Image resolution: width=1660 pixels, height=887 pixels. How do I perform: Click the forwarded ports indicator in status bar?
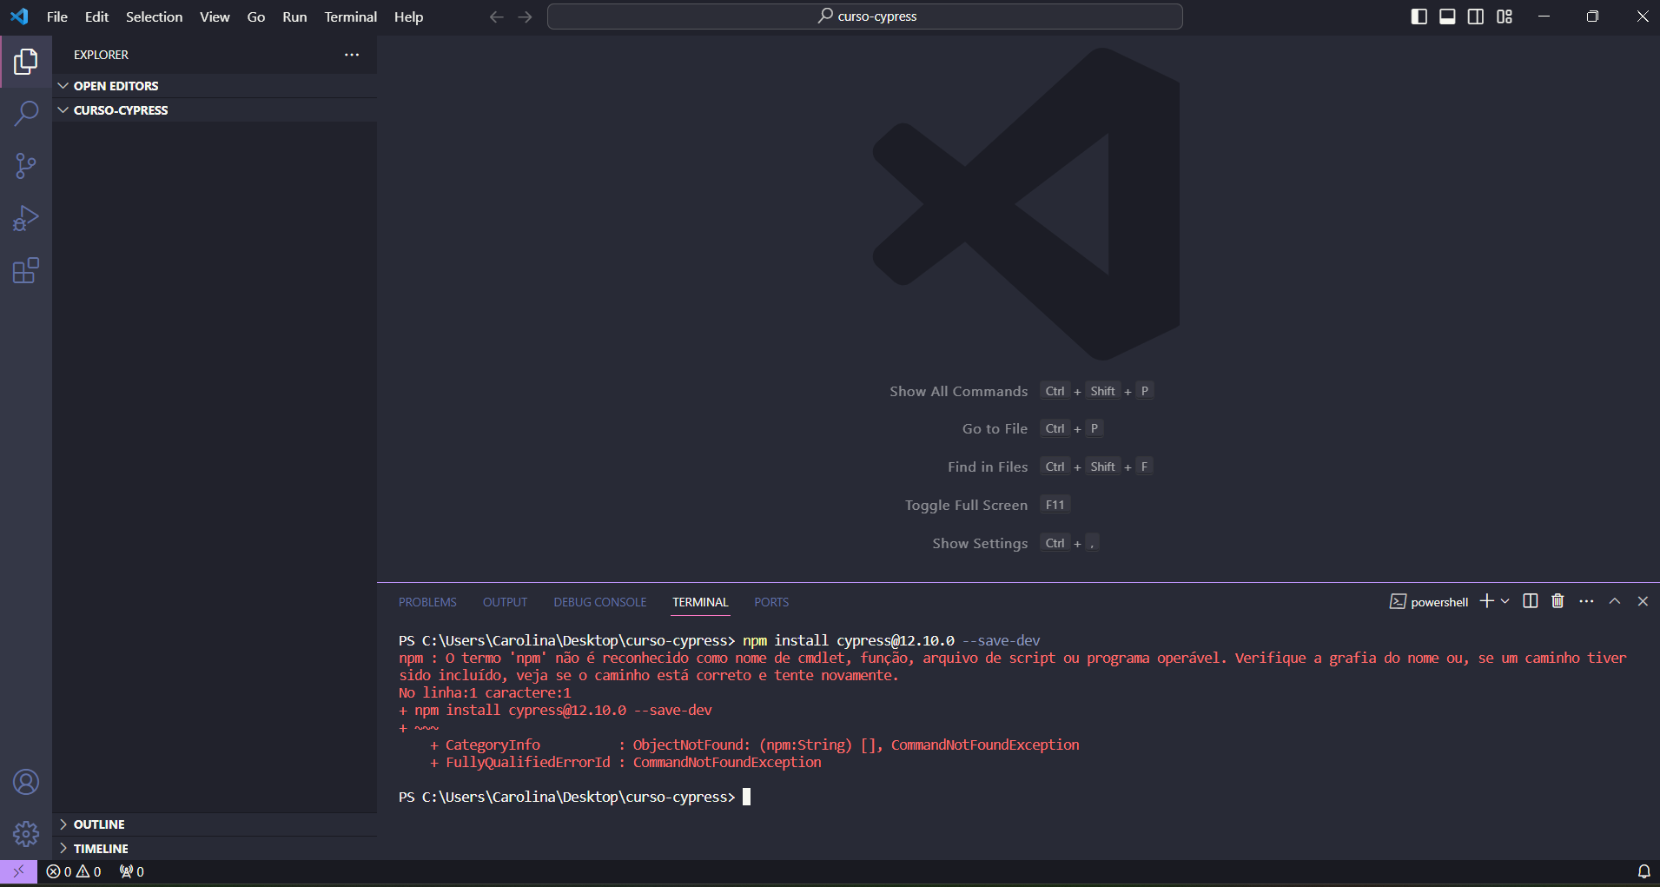point(132,871)
